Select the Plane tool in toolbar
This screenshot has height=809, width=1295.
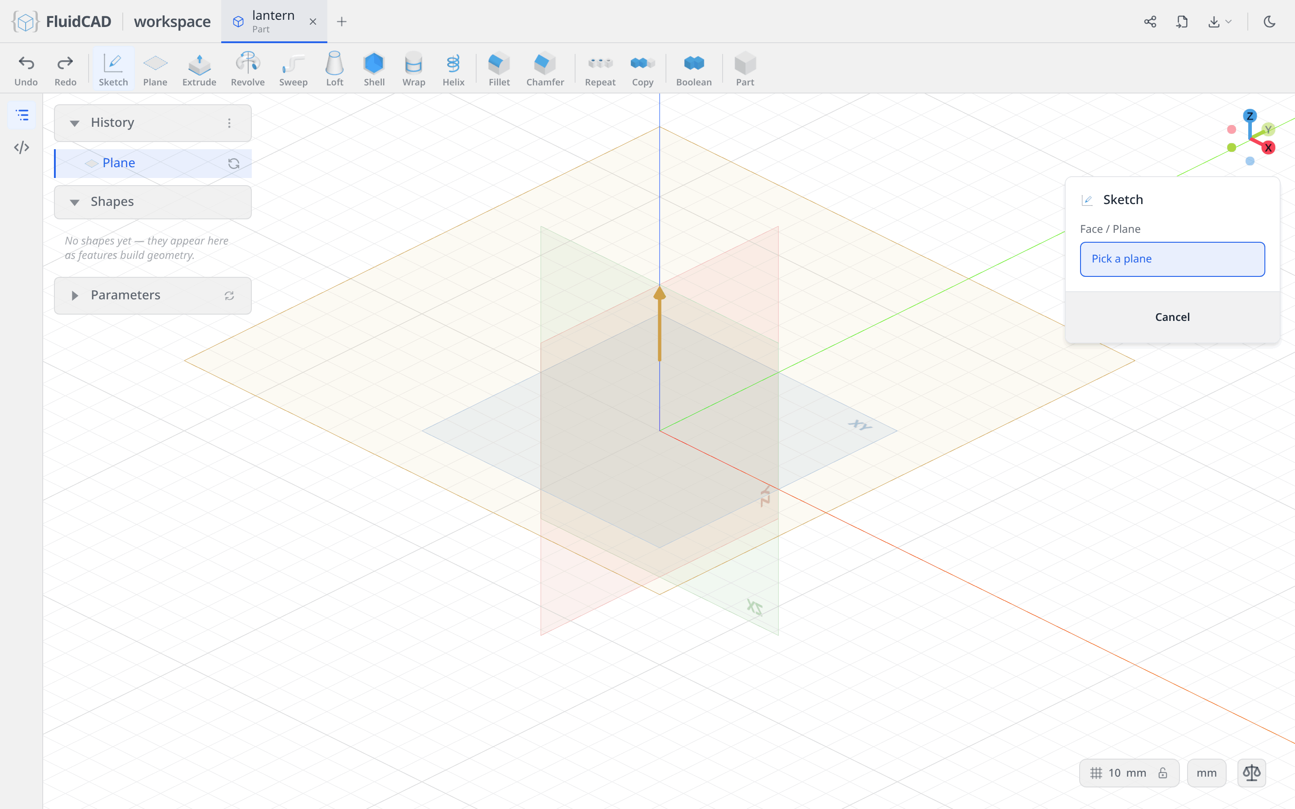[x=155, y=70]
